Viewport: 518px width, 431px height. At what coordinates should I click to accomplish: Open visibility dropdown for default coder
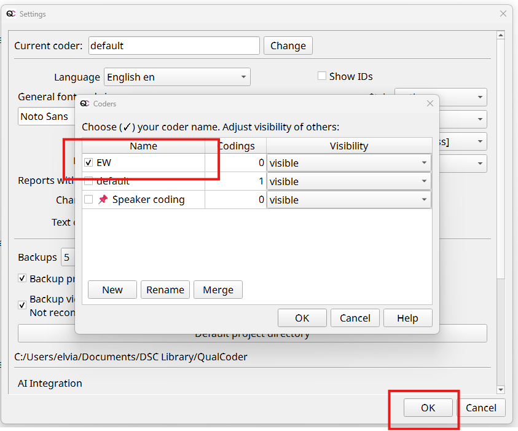348,181
